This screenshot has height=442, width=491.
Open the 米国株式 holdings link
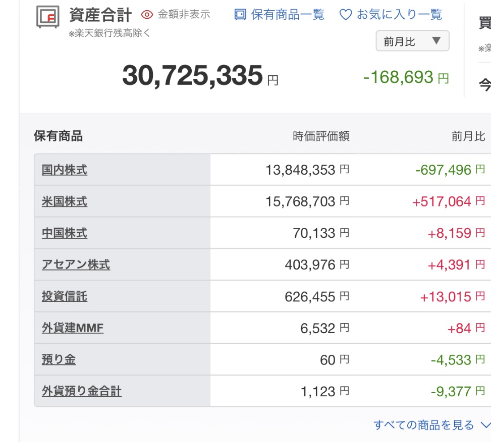click(x=65, y=202)
